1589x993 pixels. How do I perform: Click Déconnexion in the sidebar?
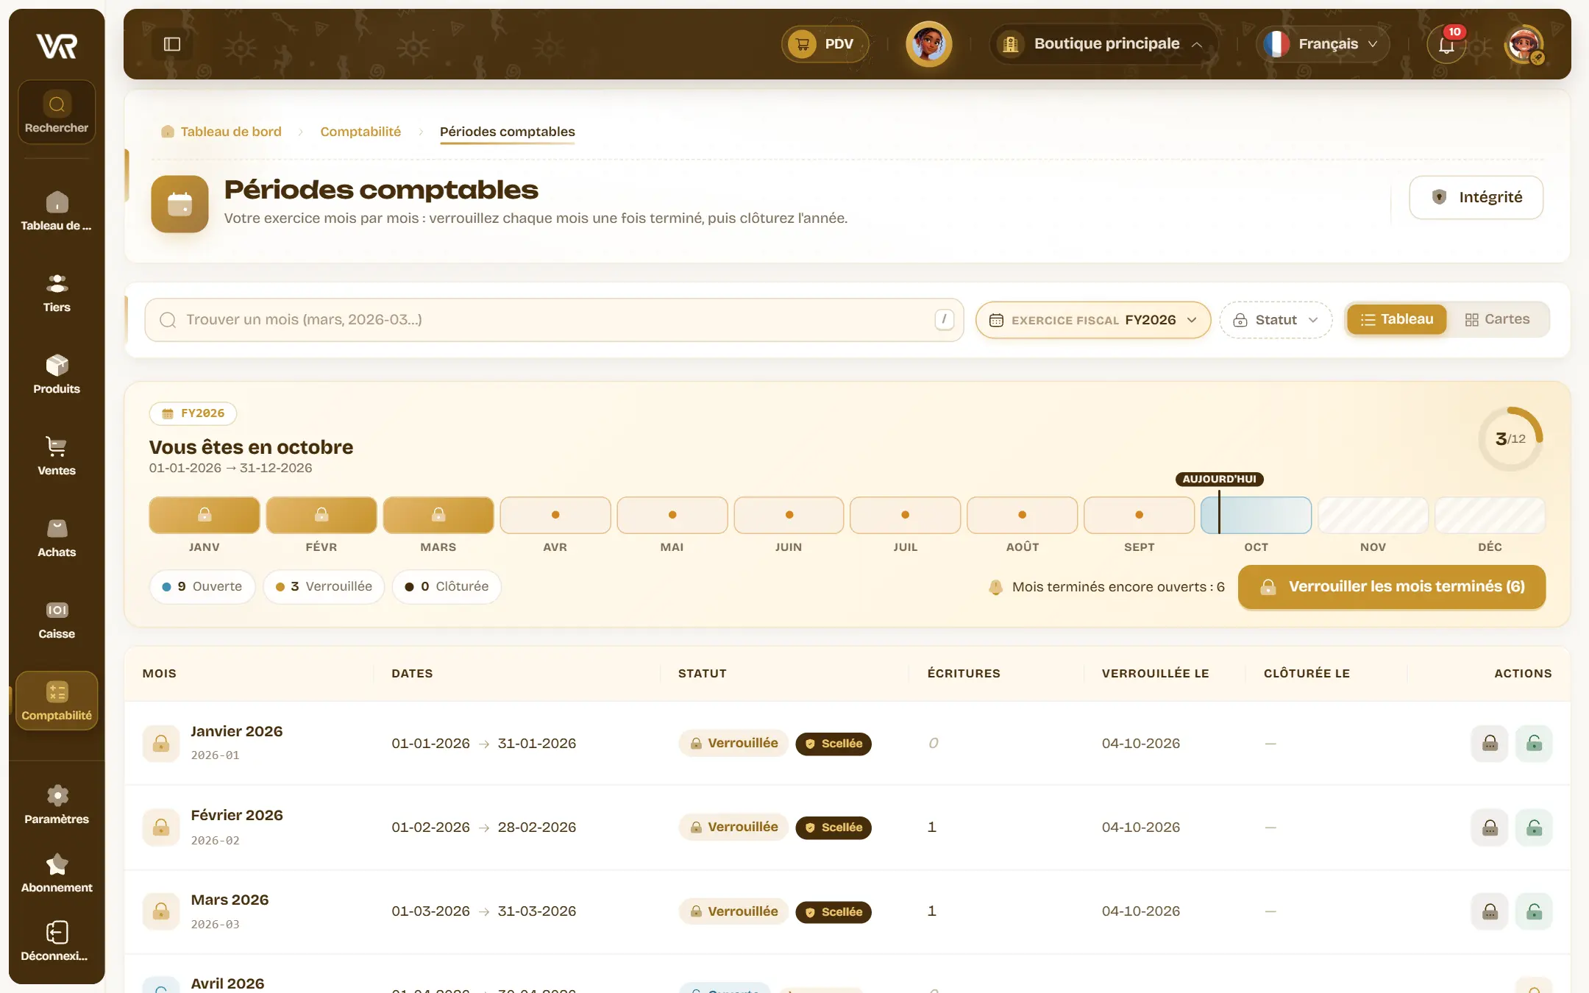coord(57,942)
